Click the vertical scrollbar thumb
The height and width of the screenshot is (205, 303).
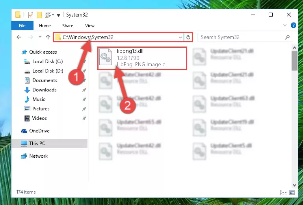(x=294, y=61)
